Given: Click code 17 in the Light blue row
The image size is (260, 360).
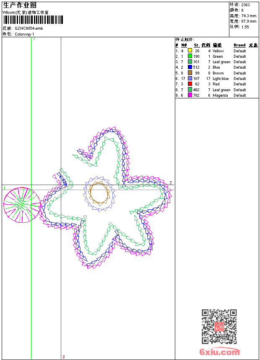Looking at the screenshot, I should 208,79.
